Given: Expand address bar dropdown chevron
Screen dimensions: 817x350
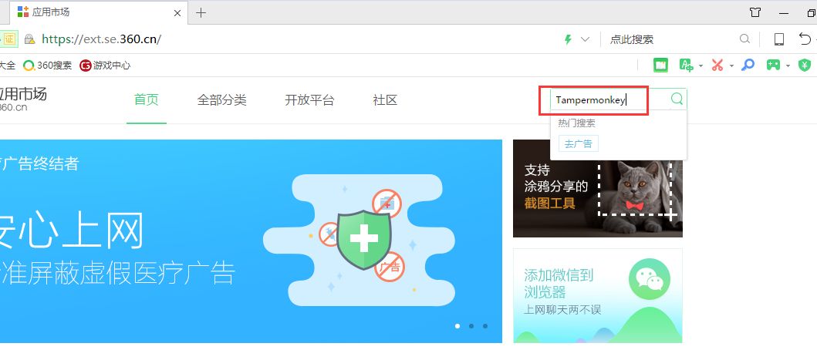Looking at the screenshot, I should (x=585, y=39).
